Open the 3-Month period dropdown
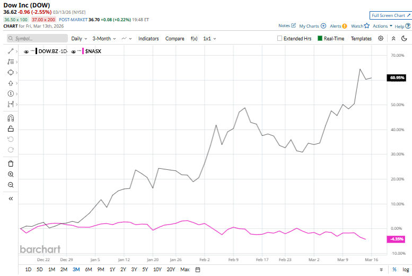The height and width of the screenshot is (276, 412). coord(104,39)
